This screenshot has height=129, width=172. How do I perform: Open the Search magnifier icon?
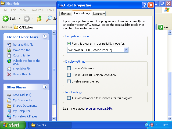49,19
